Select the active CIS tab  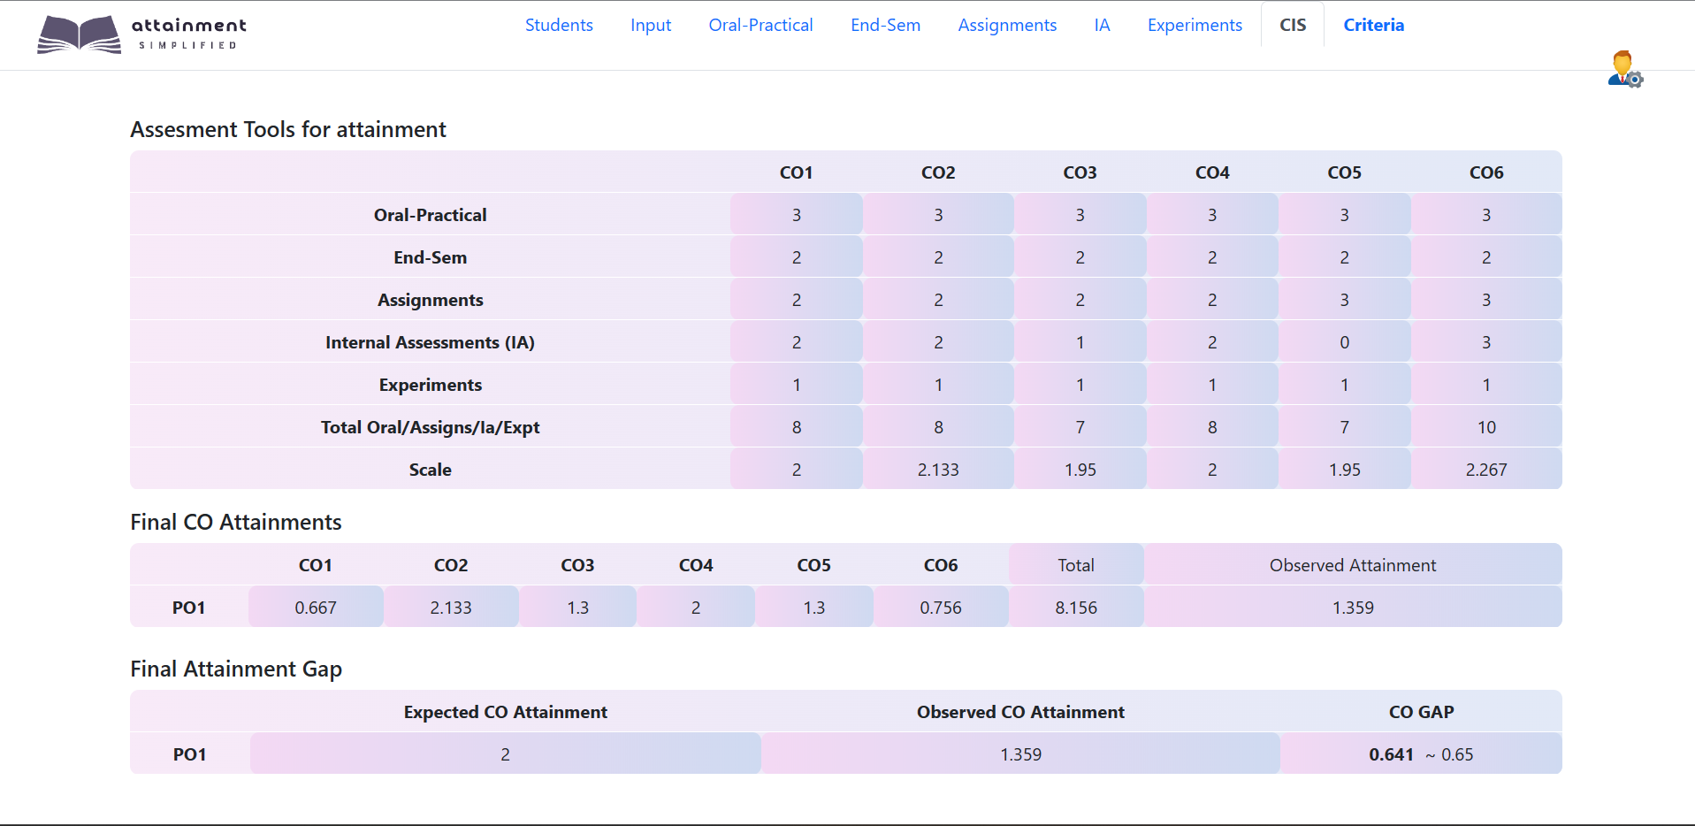pos(1292,25)
